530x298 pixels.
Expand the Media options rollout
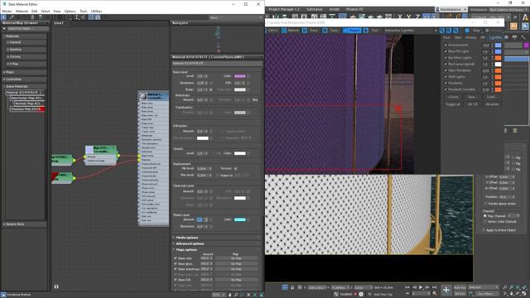[x=217, y=238]
